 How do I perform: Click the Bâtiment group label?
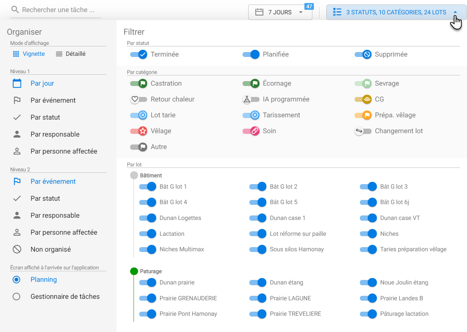[x=151, y=175]
